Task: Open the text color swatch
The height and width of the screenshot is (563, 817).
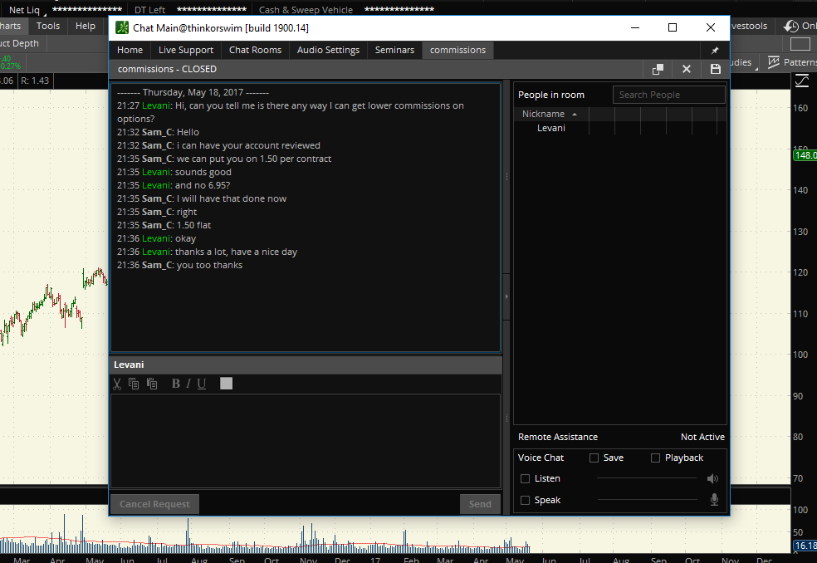Action: 226,384
